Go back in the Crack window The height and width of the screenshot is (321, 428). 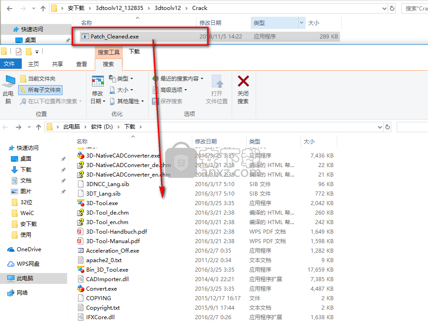pyautogui.click(x=10, y=9)
